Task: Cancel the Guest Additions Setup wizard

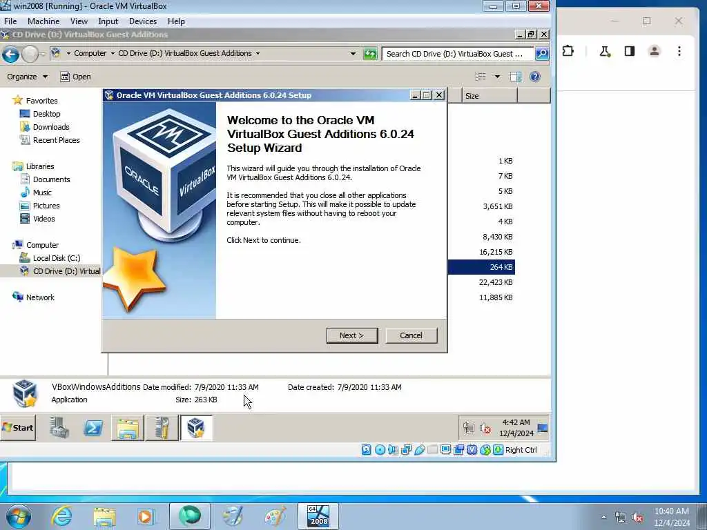Action: (411, 335)
